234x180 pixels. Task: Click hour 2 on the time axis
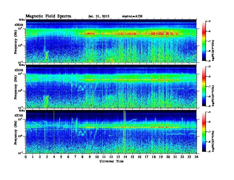click(40, 157)
